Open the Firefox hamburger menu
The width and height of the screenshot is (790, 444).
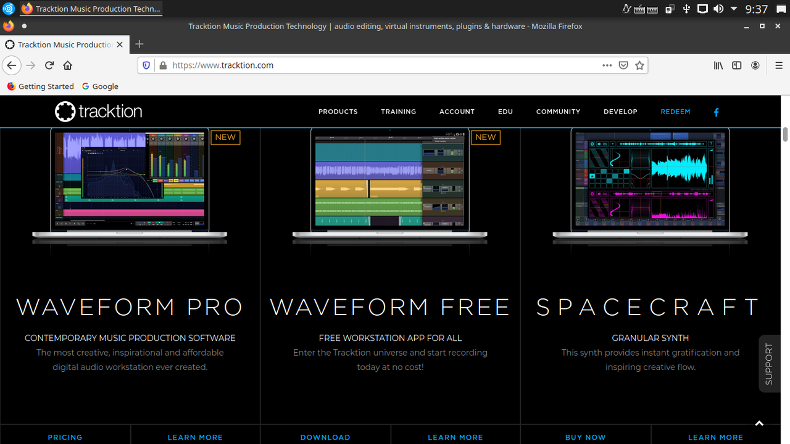[779, 65]
